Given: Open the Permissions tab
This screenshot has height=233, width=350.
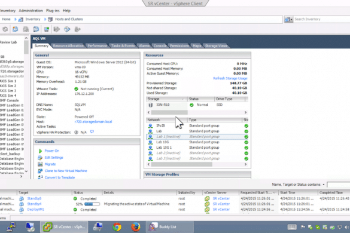Looking at the screenshot, I should tap(179, 46).
